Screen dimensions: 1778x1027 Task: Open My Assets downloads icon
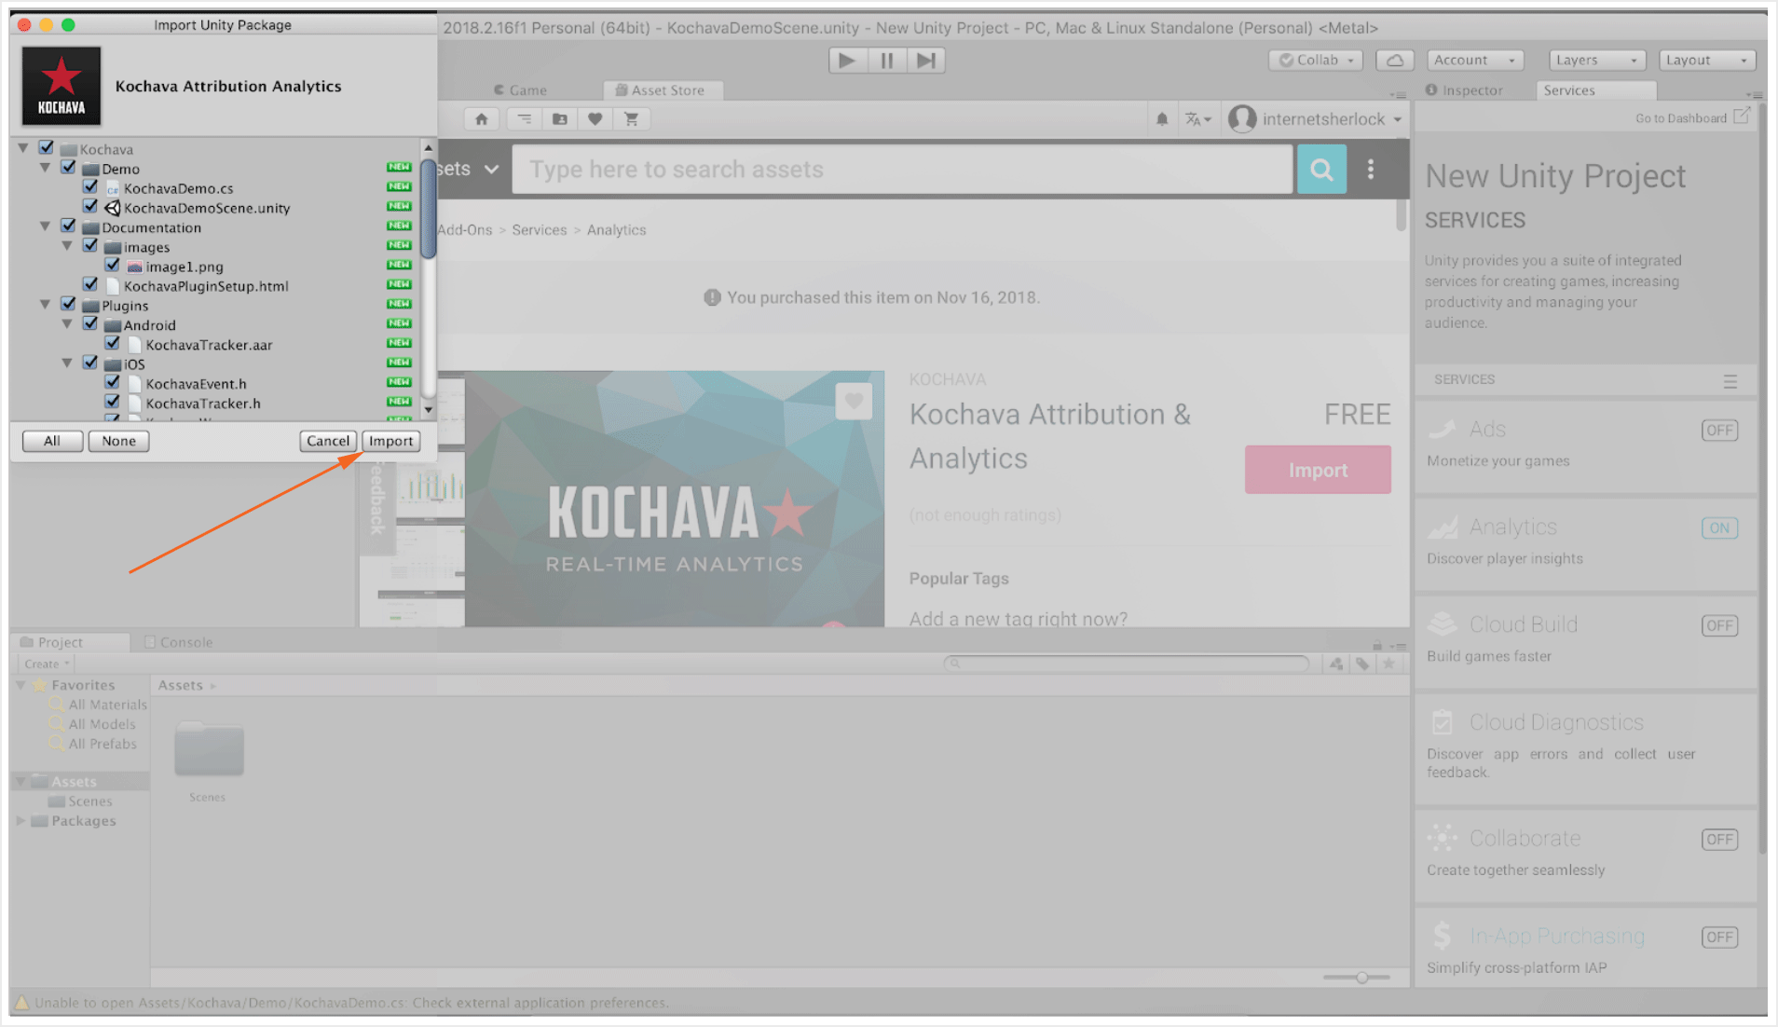pyautogui.click(x=560, y=119)
